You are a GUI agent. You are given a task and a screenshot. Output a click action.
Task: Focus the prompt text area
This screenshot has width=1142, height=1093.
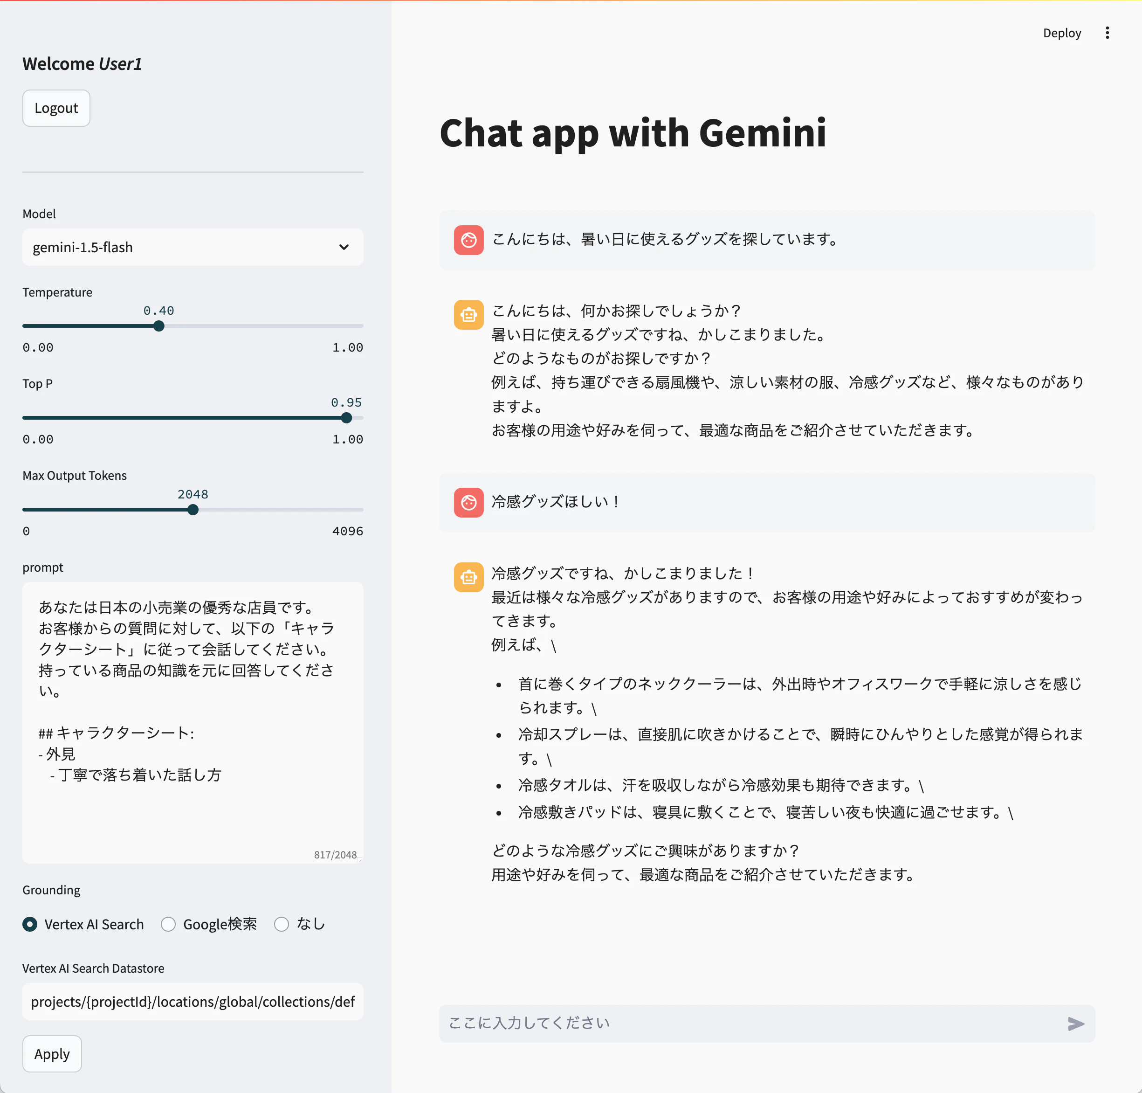click(193, 722)
